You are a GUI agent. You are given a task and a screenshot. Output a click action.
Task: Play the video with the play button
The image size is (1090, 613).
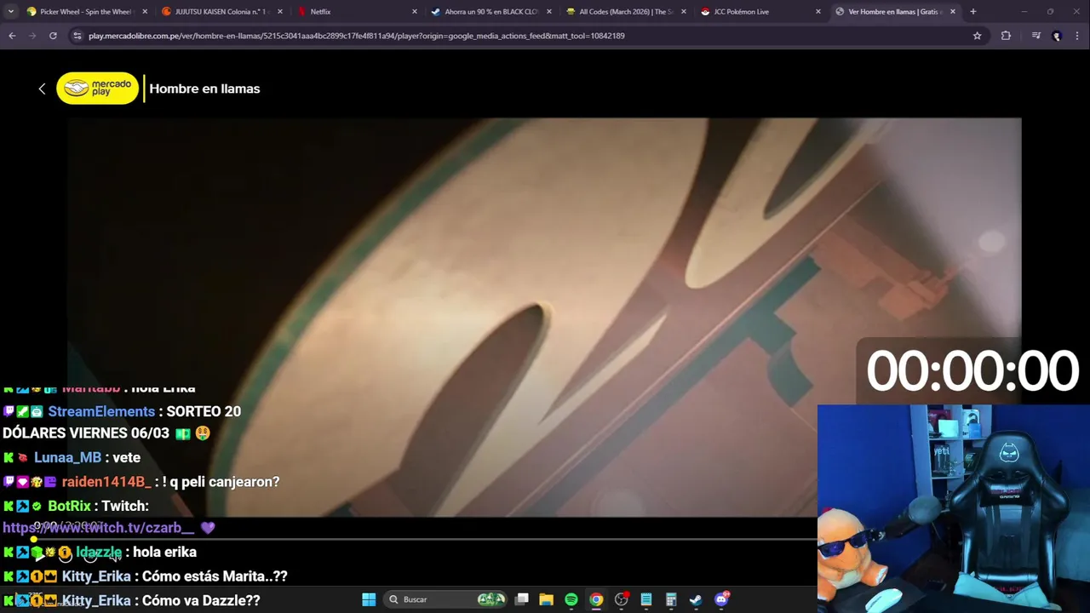click(x=38, y=556)
